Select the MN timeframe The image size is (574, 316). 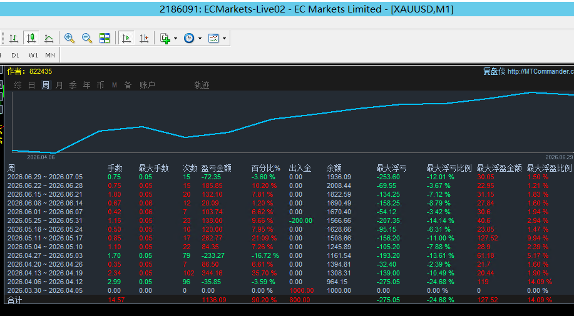(50, 55)
